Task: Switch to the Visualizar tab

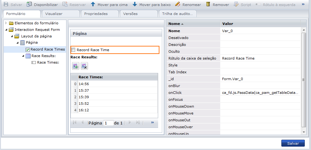Action: 54,14
